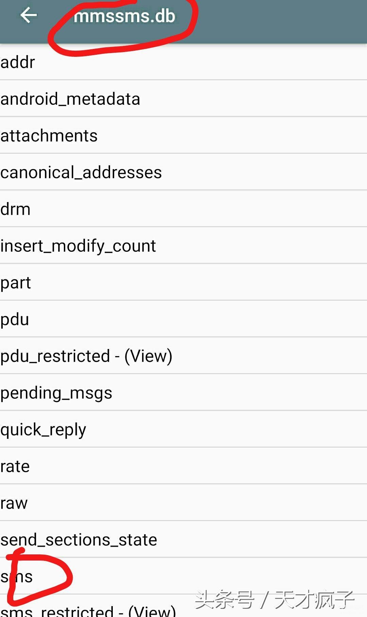367x617 pixels.
Task: Open pdu_restricted view entry
Action: [x=183, y=356]
